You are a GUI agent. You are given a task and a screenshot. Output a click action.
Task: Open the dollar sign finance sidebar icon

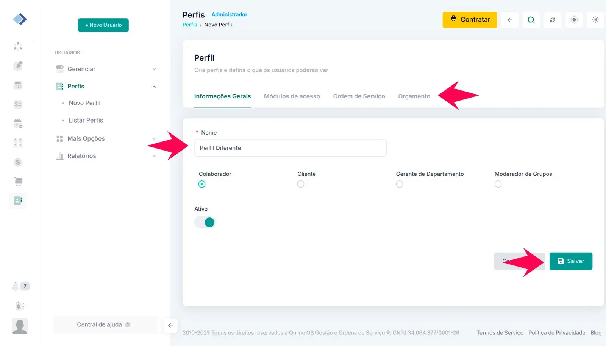(18, 162)
